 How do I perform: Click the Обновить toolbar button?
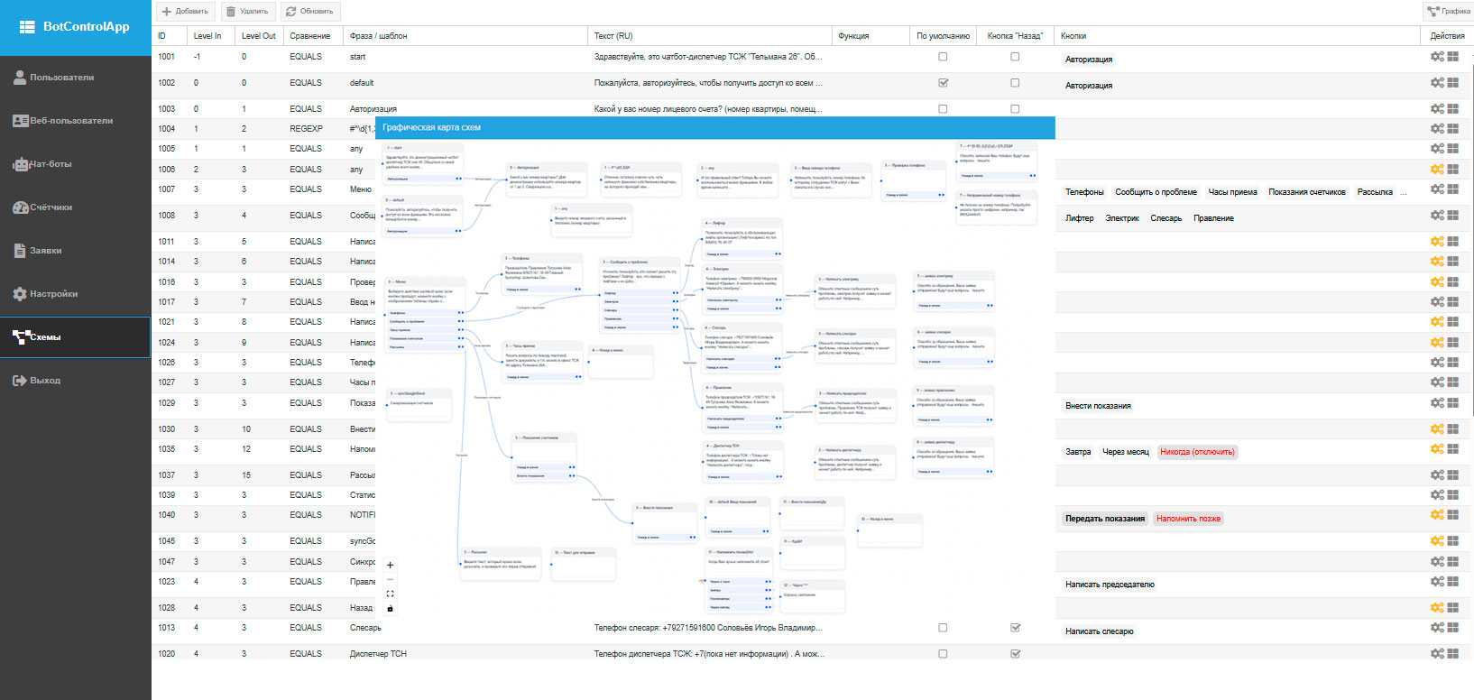tap(310, 11)
